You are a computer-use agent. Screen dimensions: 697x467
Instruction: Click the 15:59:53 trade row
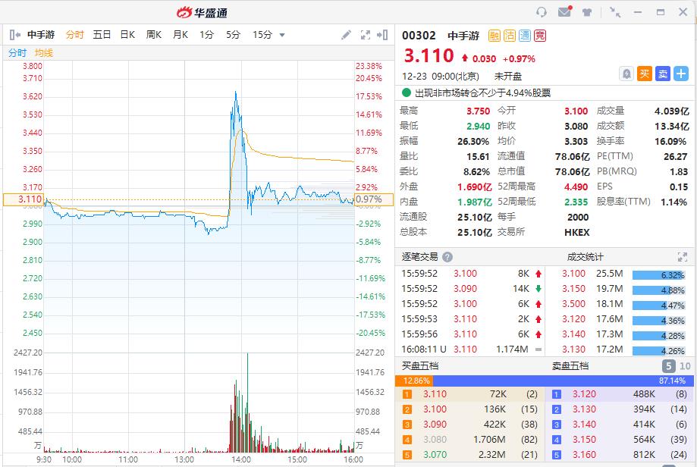click(x=472, y=319)
